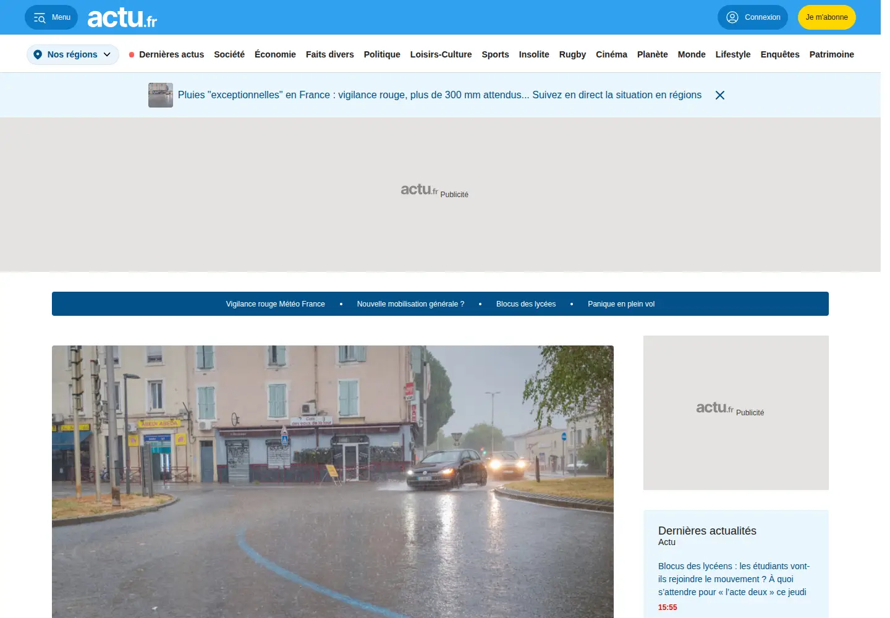Open Vigilance rouge Météo France topic
Screen dimensions: 890x618
276,304
